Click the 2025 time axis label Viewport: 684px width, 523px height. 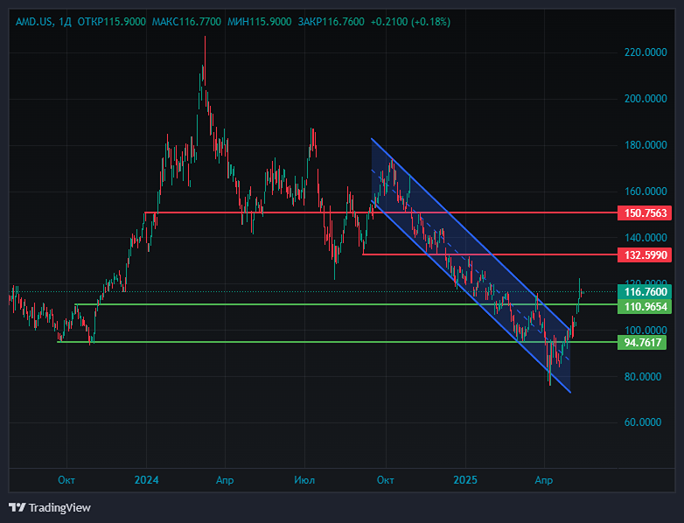click(x=465, y=480)
